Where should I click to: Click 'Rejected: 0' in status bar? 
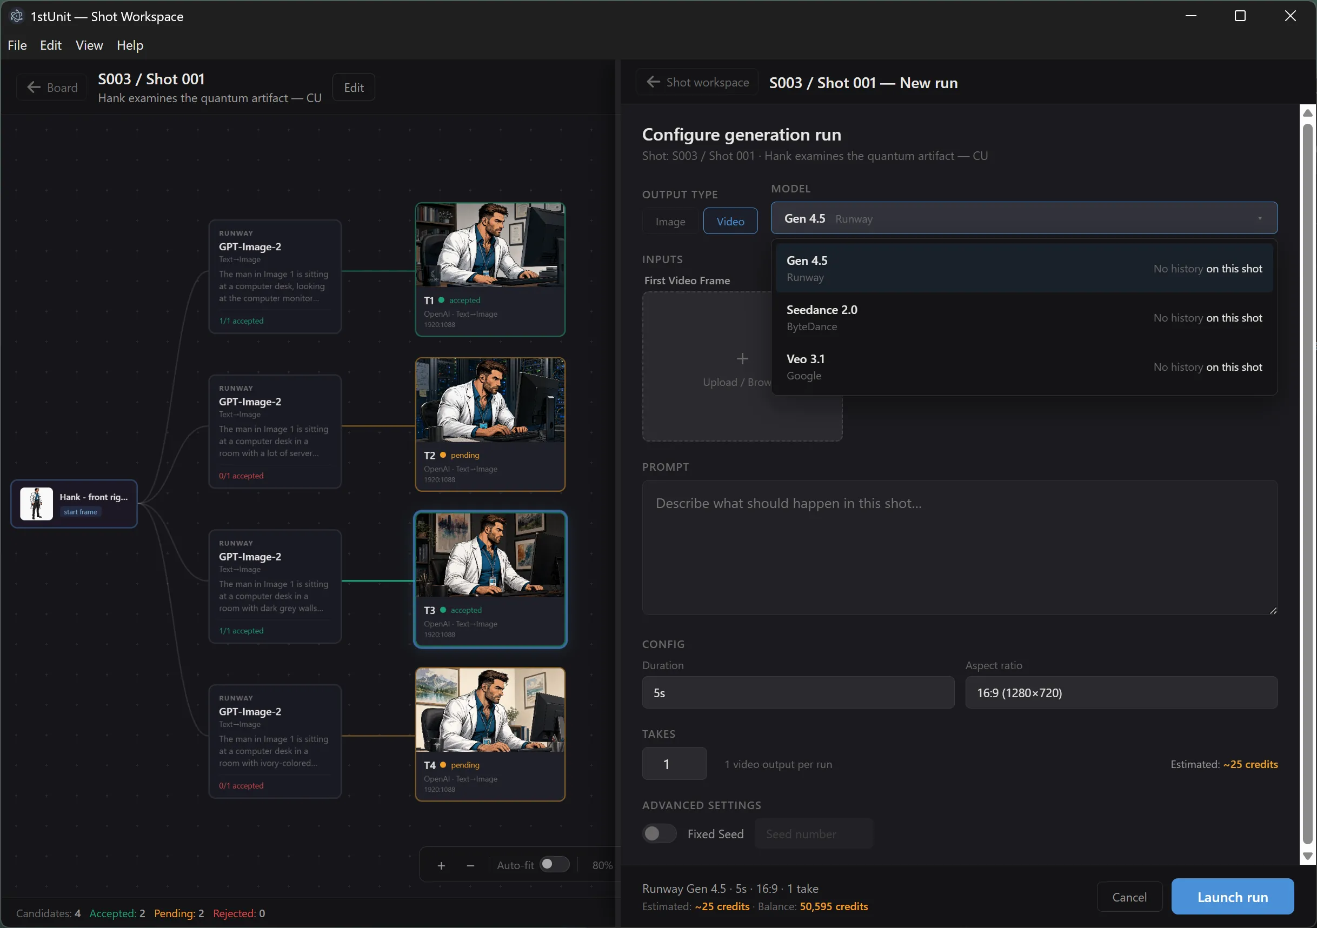[238, 912]
